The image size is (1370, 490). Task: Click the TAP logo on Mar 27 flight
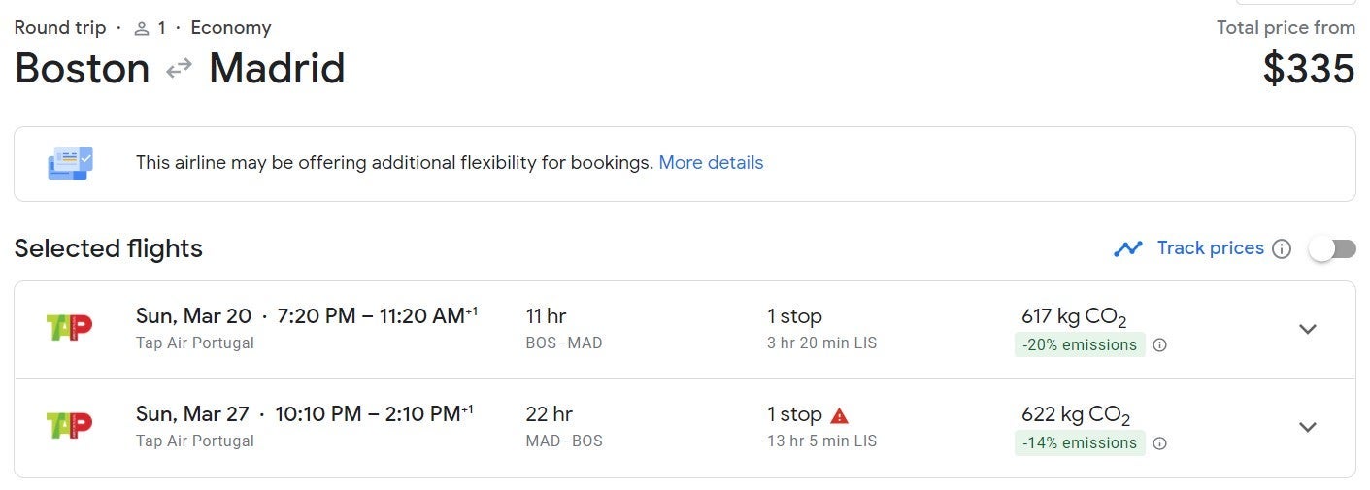69,425
